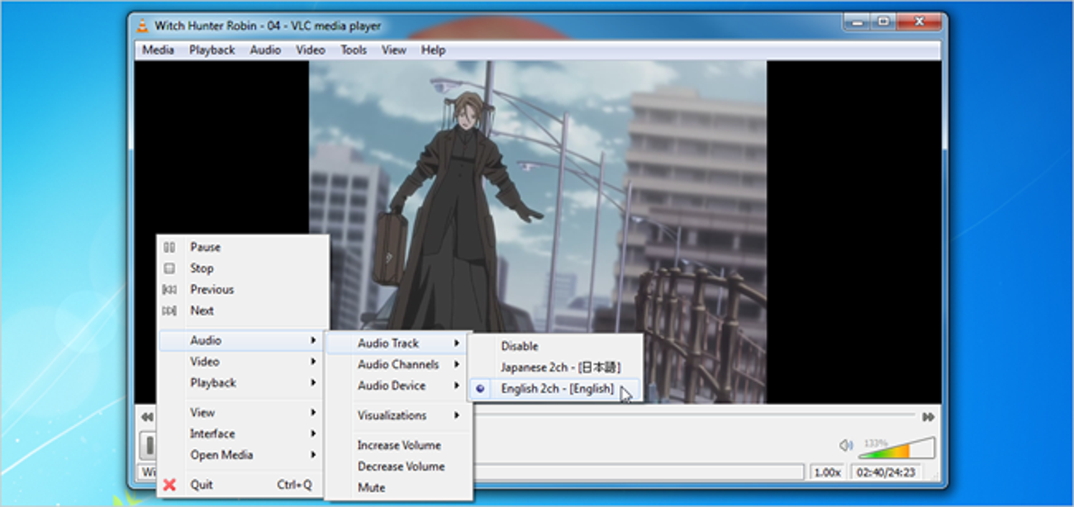Screen dimensions: 1074x507
Task: Expand the Audio Device submenu
Action: point(392,386)
